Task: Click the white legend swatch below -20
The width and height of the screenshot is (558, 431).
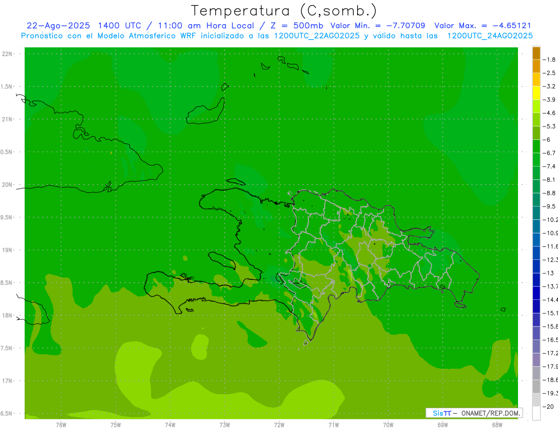Action: [536, 413]
